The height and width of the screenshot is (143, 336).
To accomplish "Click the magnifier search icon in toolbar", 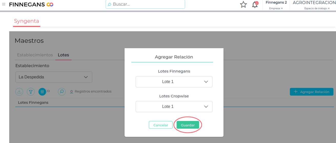I will coord(62,91).
